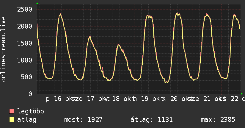The width and height of the screenshot is (245, 128).
Task: Click the green arrow atop the y-axis
Action: tap(37, 3)
